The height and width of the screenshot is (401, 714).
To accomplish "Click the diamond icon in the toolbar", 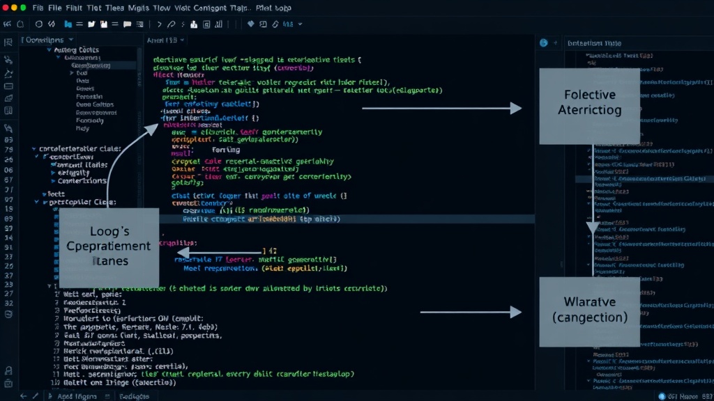I will (250, 24).
